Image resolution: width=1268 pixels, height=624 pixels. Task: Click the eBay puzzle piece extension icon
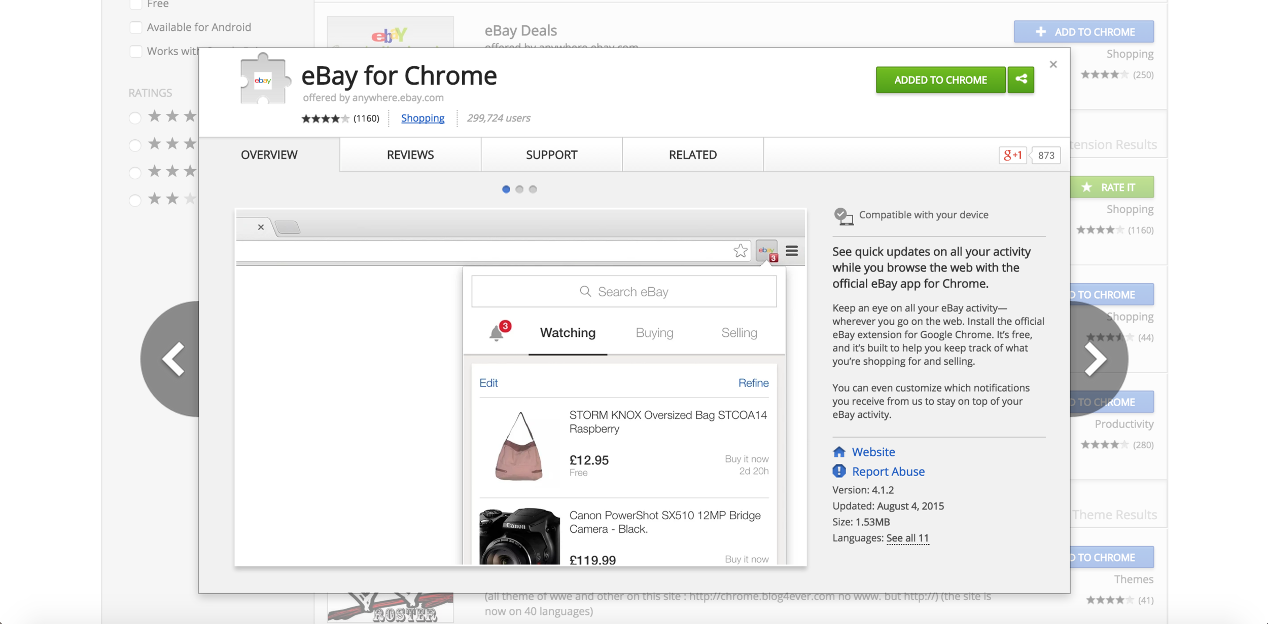pyautogui.click(x=263, y=80)
